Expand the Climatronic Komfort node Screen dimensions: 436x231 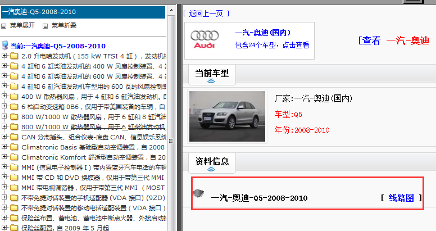(4, 156)
